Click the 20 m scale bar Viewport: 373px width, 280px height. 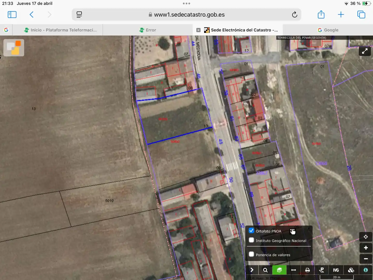[x=337, y=277]
